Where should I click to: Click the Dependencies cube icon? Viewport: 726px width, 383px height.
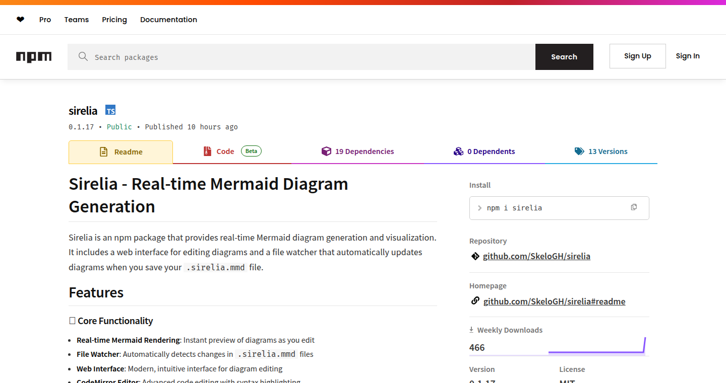click(x=326, y=151)
